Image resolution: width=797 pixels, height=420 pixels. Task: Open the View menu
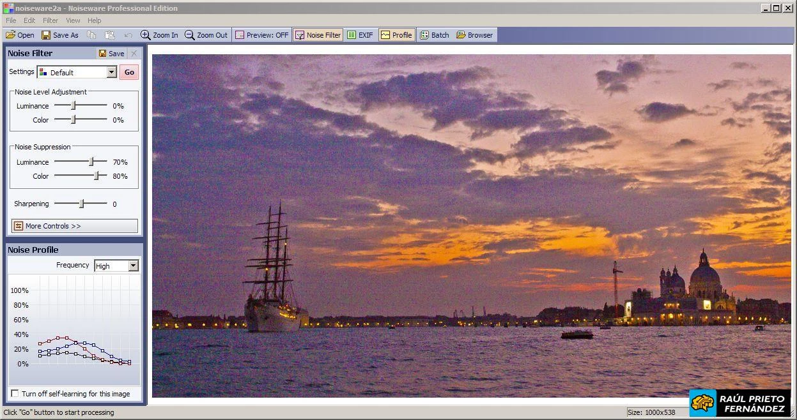pyautogui.click(x=73, y=20)
